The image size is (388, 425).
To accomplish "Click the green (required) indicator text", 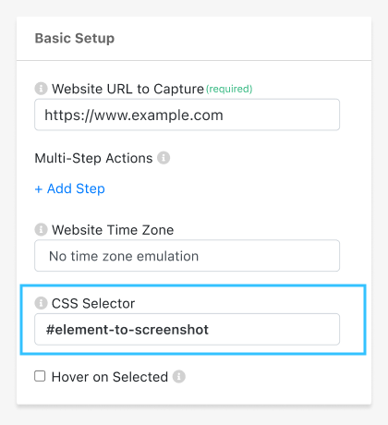I will click(x=229, y=89).
